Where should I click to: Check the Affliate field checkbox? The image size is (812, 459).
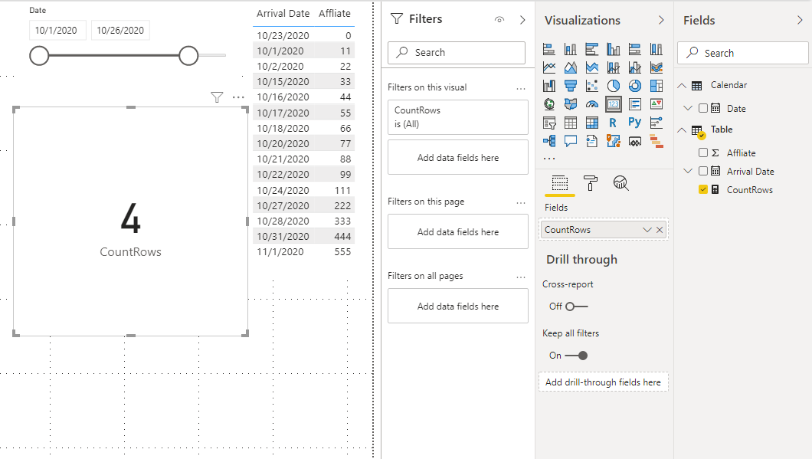coord(702,152)
